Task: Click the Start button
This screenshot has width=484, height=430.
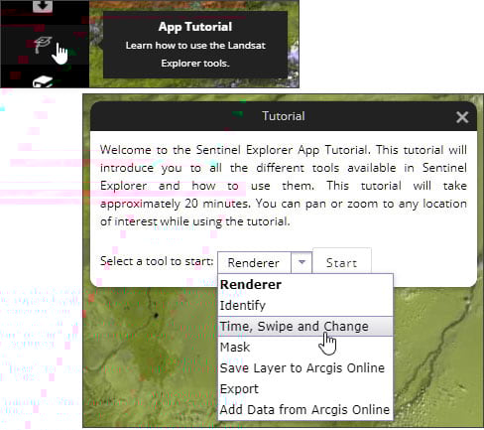Action: (x=342, y=263)
